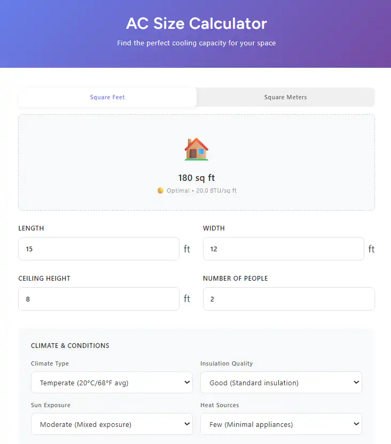The height and width of the screenshot is (444, 391).
Task: Click the Insulation Quality chevron arrow
Action: click(x=356, y=382)
